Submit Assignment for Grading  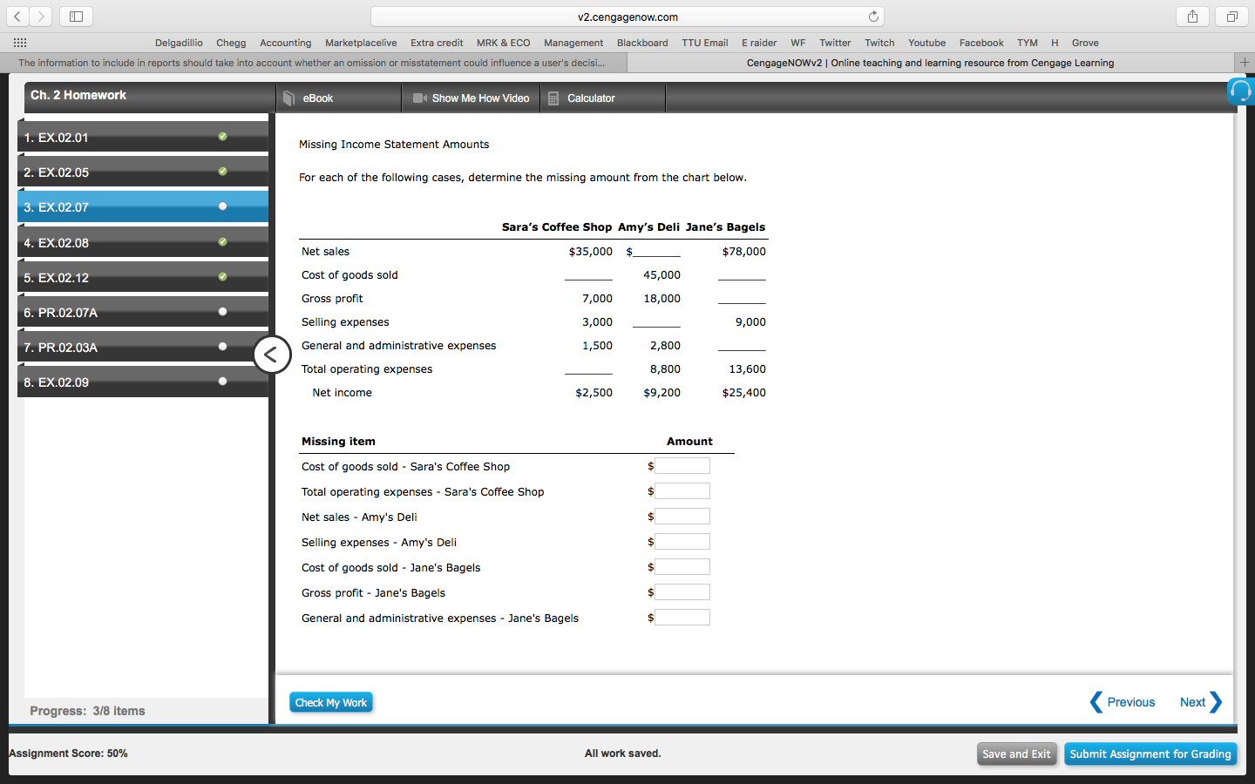coord(1150,754)
